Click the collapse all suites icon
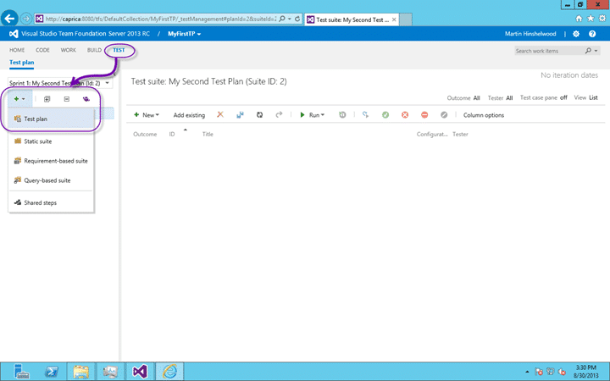610x381 pixels. 67,99
